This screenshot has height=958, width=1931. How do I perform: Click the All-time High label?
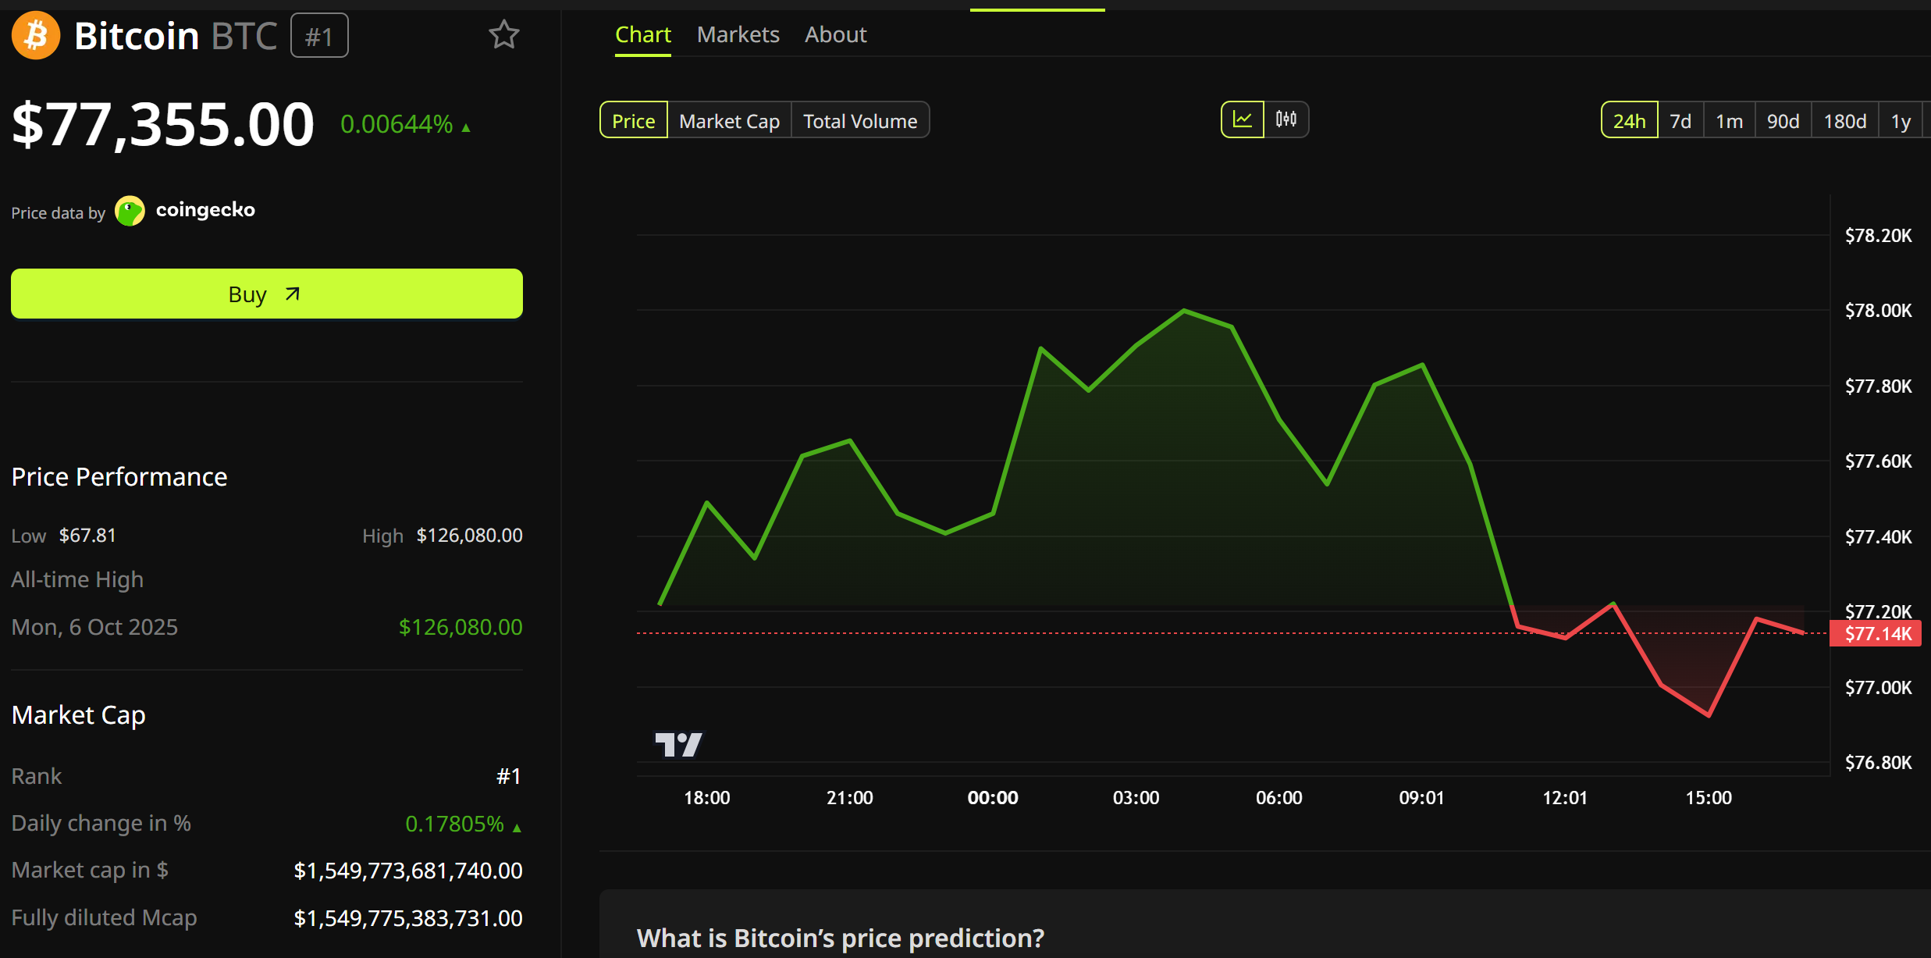pyautogui.click(x=77, y=579)
